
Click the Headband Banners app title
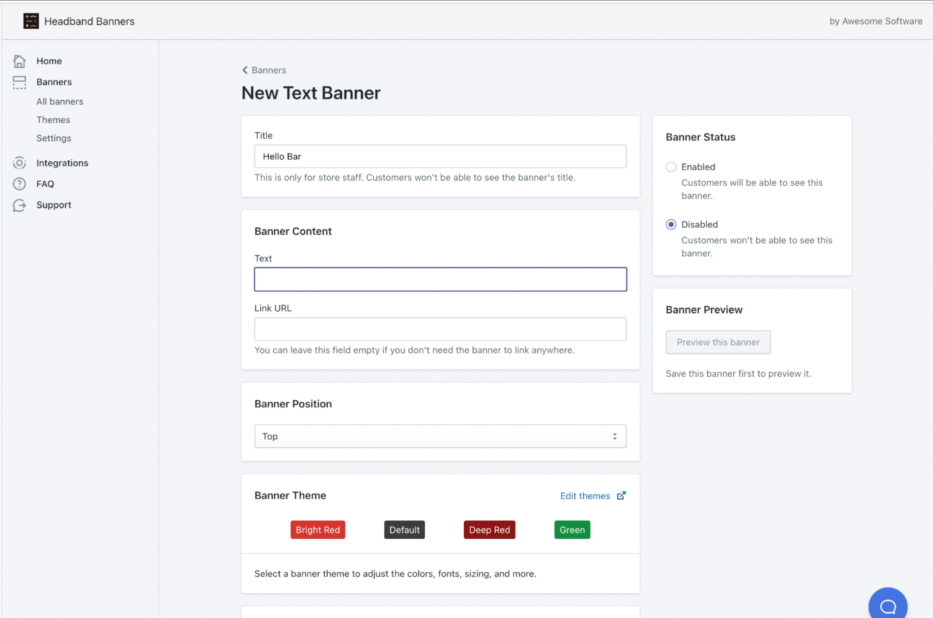pos(89,21)
